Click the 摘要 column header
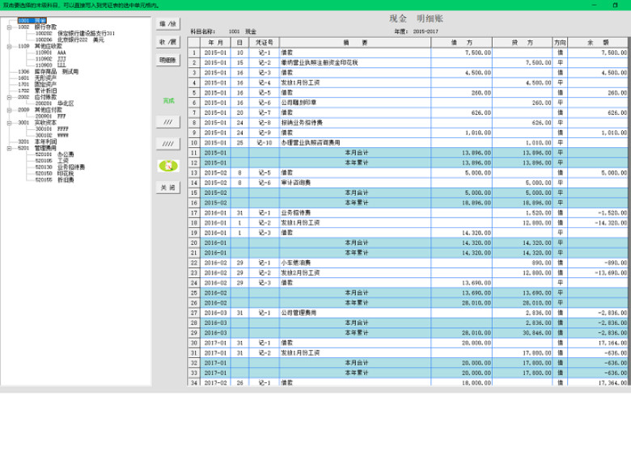The image size is (631, 455). pos(355,43)
